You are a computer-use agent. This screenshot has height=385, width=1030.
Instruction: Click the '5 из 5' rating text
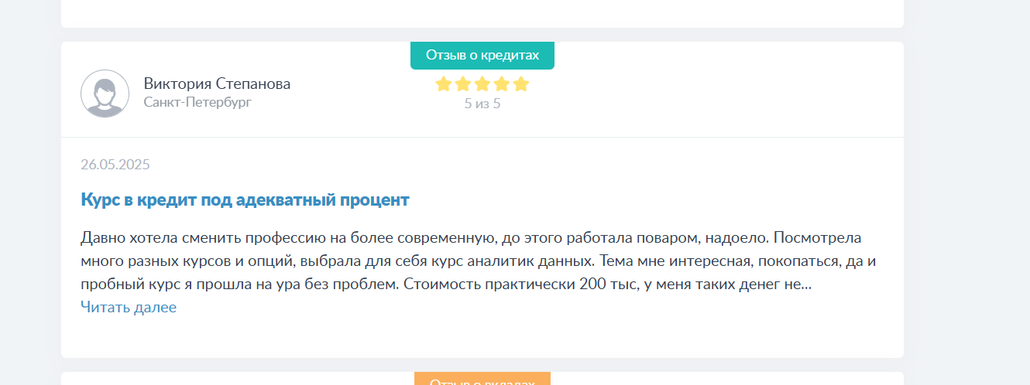482,103
